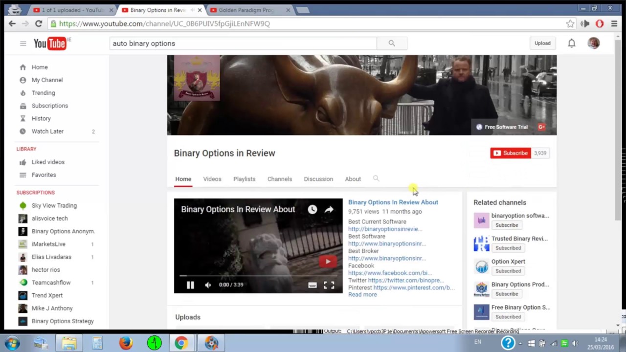Enter fullscreen on the video player
This screenshot has height=352, width=626.
[x=329, y=285]
